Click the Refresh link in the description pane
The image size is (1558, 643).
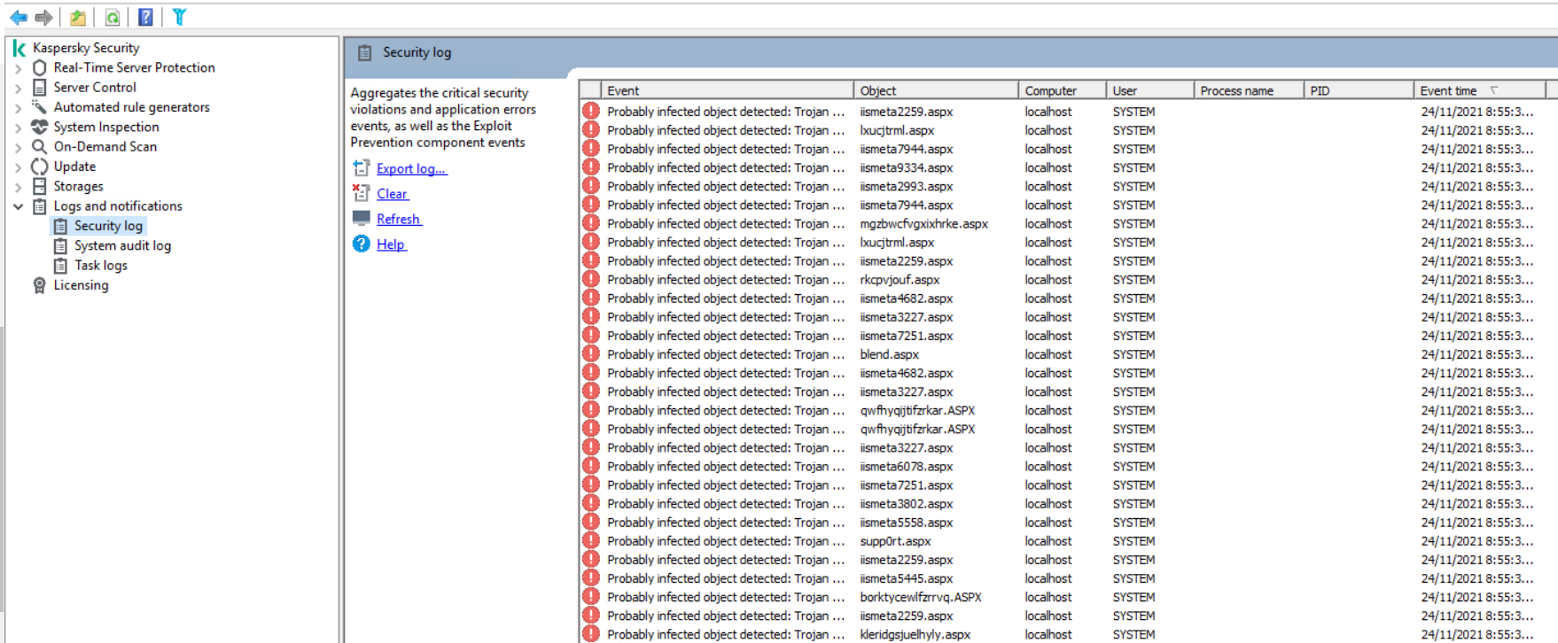point(399,219)
